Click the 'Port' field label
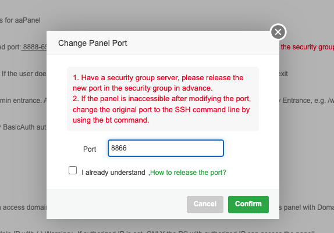The image size is (334, 233). (90, 149)
